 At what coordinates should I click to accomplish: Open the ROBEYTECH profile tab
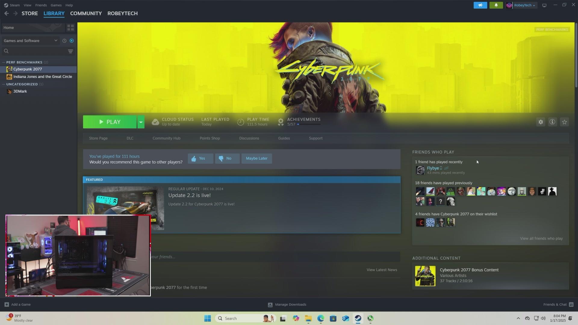pyautogui.click(x=123, y=13)
